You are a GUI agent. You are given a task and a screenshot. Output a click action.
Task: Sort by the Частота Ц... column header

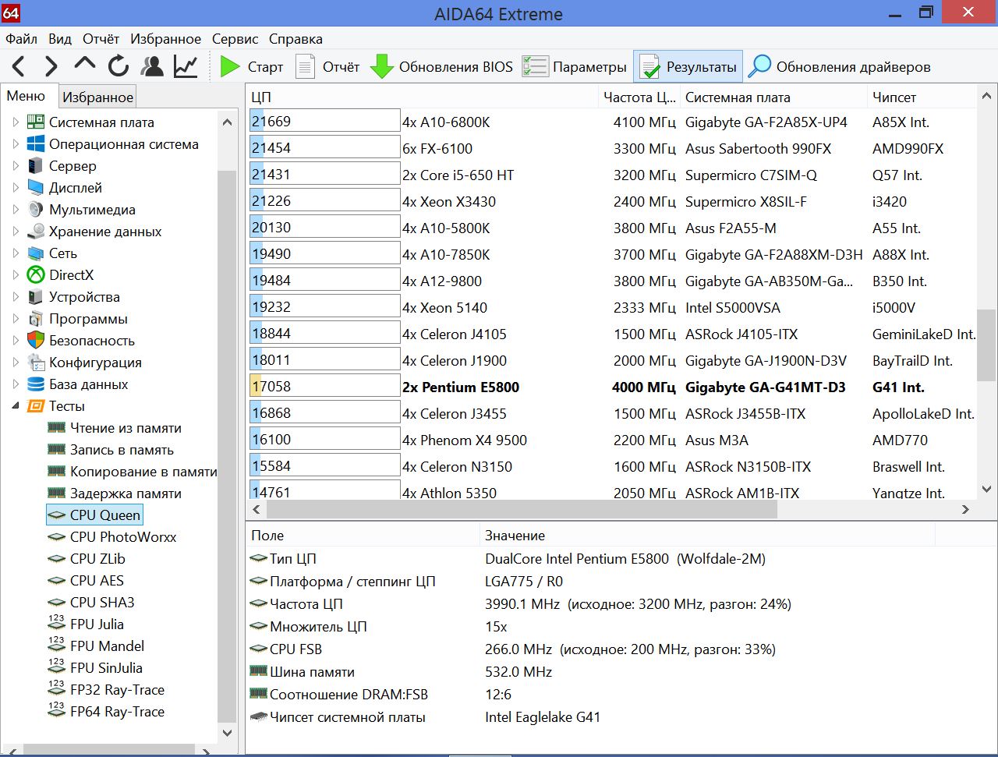639,97
